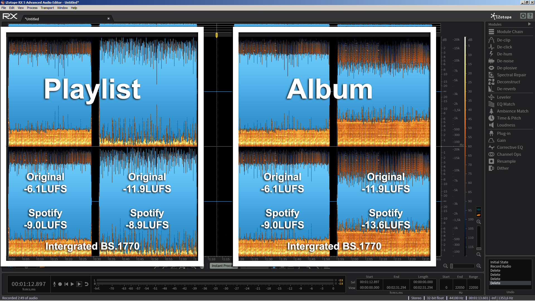Open the EQ Match module
This screenshot has height=301, width=535.
(x=505, y=104)
